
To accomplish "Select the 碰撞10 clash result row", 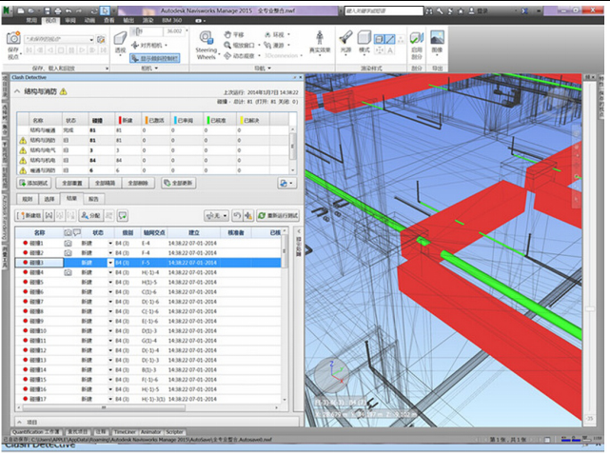I will coord(148,331).
